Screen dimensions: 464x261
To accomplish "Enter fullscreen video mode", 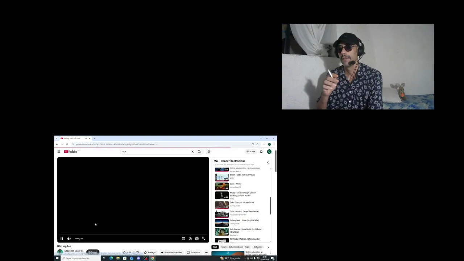I will tap(203, 239).
